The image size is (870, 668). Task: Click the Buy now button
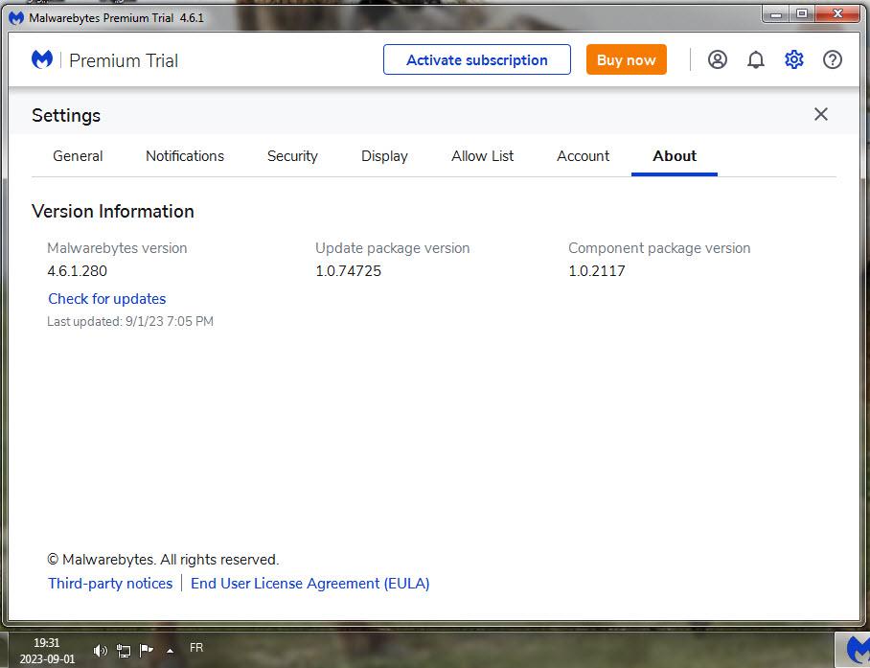pyautogui.click(x=627, y=59)
